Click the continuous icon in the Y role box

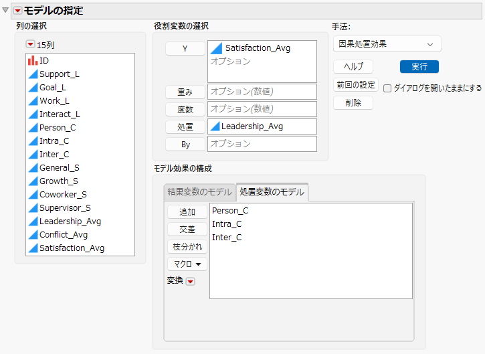[216, 48]
